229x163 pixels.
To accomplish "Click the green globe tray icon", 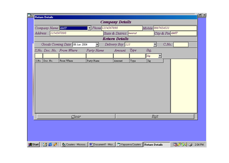I will tap(182, 144).
